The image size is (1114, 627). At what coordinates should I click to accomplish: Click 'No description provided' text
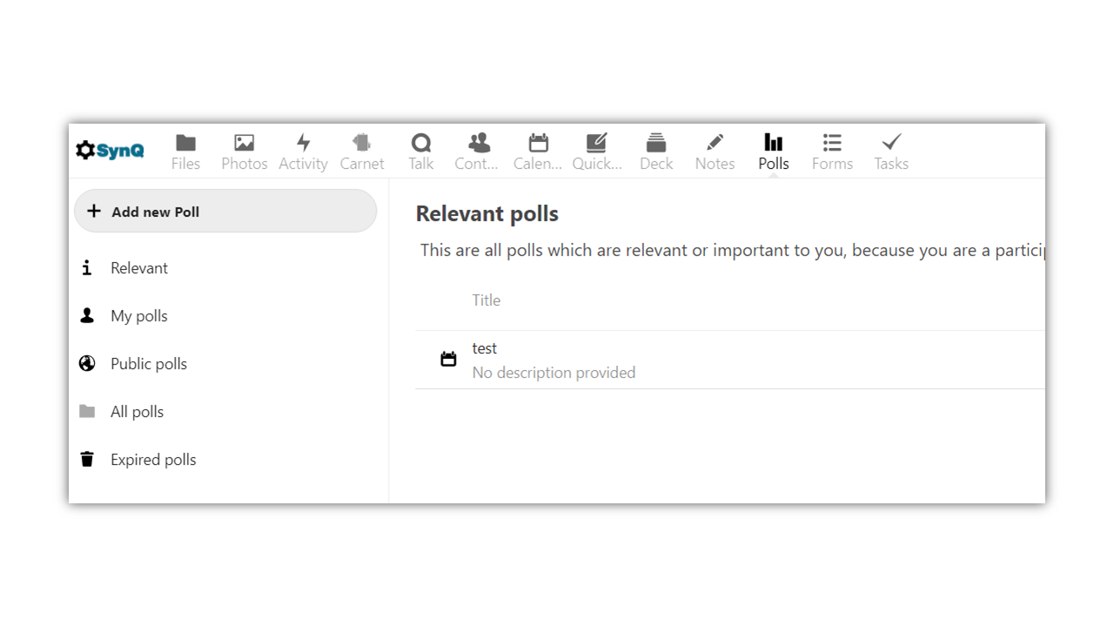(x=554, y=373)
